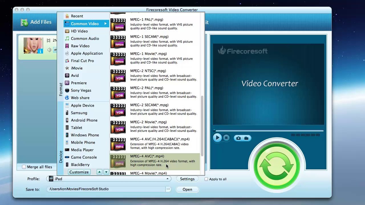365x205 pixels.
Task: Choose MPEG-4 AVC/H.264(CABAC)(*.mp4) format
Action: point(155,144)
